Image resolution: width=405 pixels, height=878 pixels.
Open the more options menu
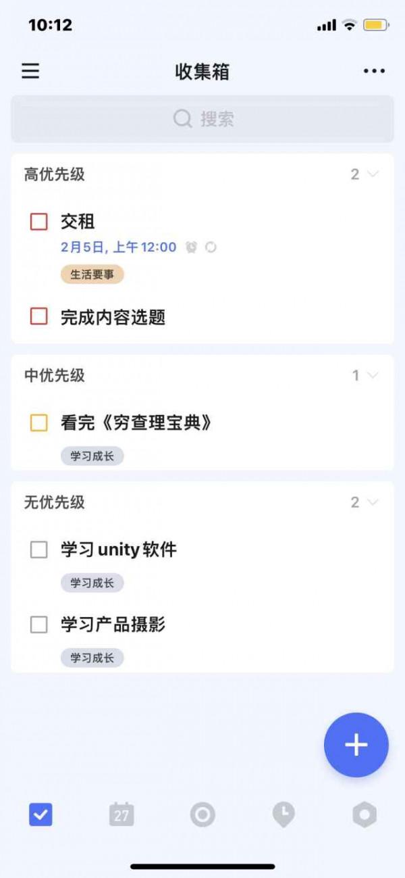click(x=375, y=71)
